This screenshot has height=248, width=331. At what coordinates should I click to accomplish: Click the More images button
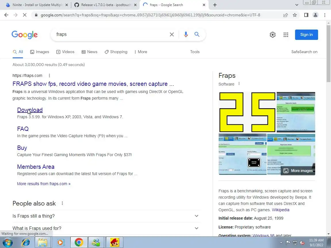click(298, 170)
